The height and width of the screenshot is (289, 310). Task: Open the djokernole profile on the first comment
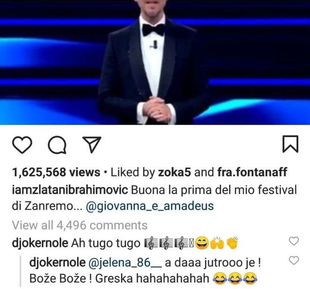[x=40, y=243]
